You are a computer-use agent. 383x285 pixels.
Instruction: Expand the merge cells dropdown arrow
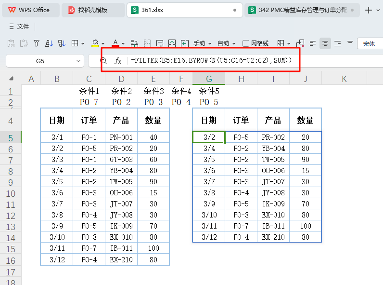(289, 43)
